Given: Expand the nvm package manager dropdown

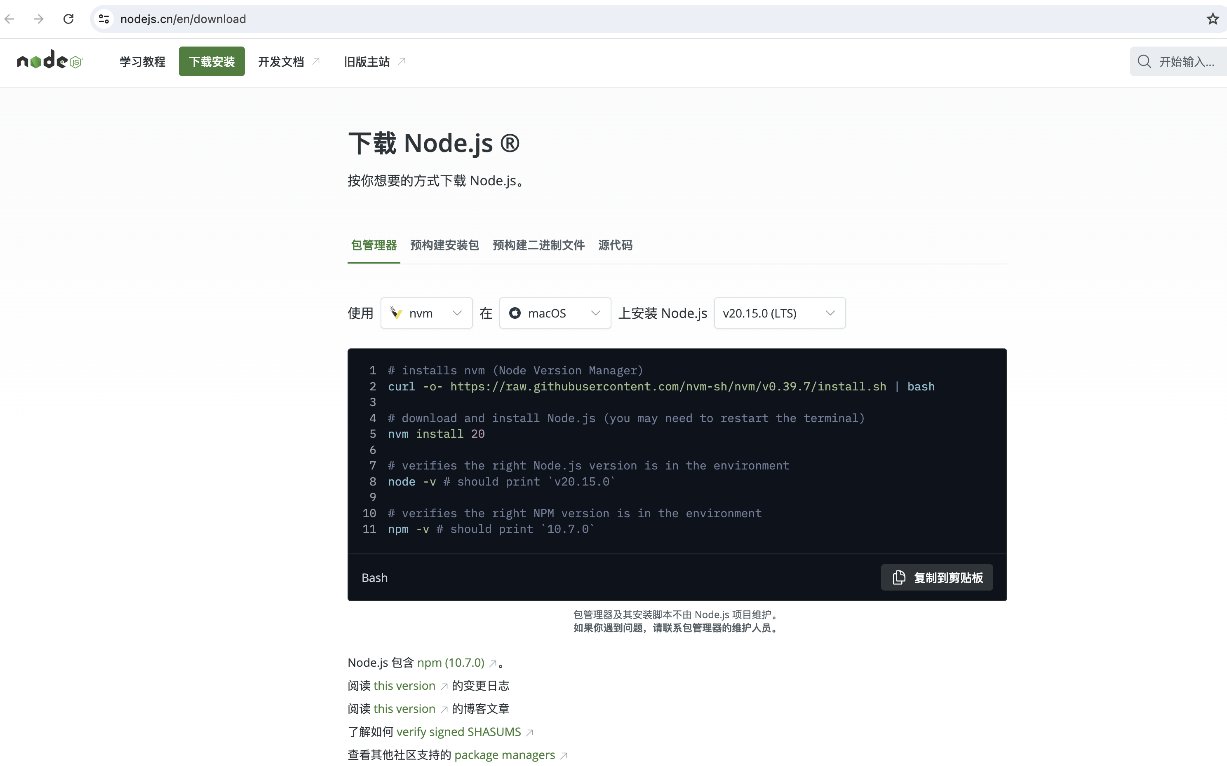Looking at the screenshot, I should tap(426, 313).
